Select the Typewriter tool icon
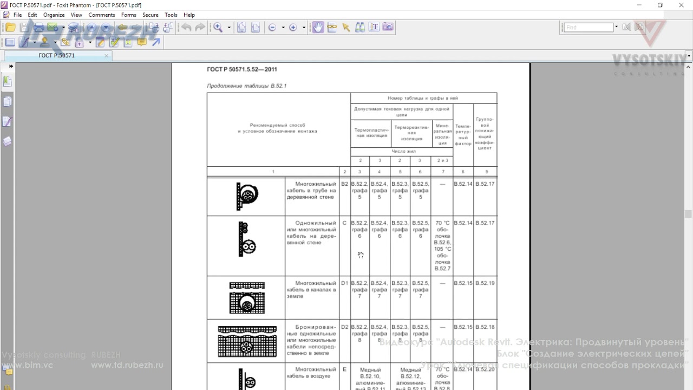The width and height of the screenshot is (693, 390). click(128, 42)
